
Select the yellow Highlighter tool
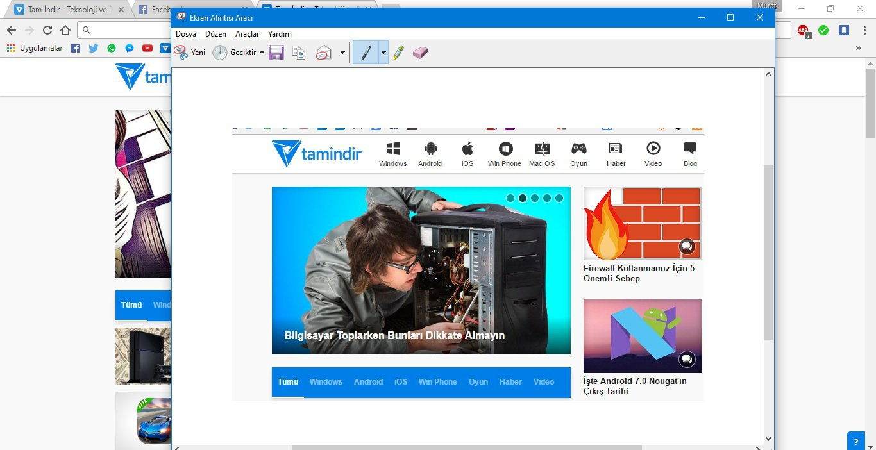pos(399,53)
